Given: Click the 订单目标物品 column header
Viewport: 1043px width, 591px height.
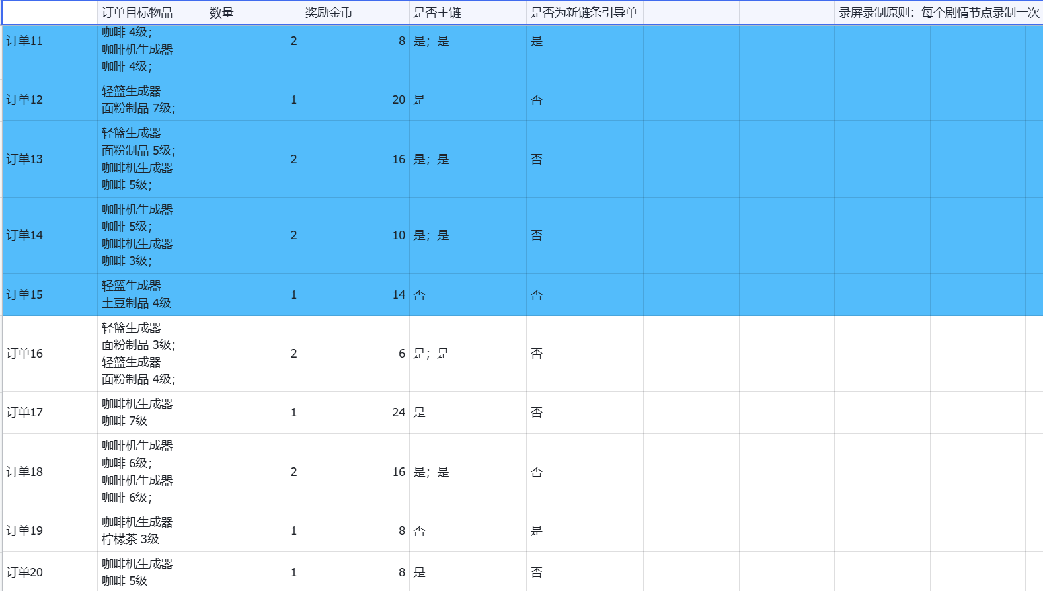Looking at the screenshot, I should tap(151, 13).
